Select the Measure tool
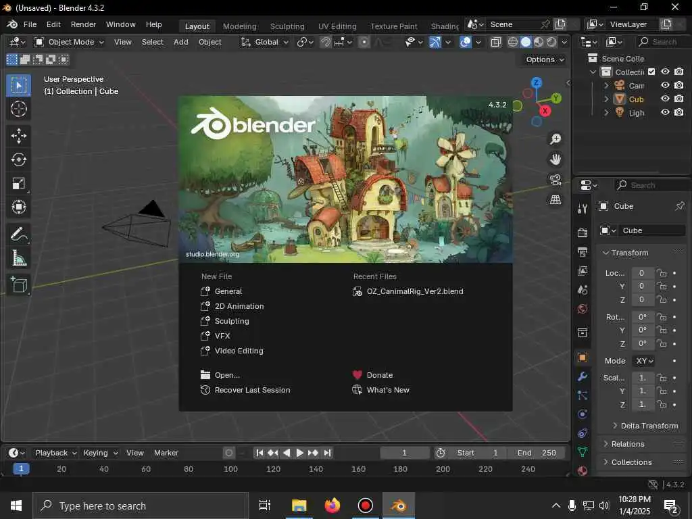Viewport: 692px width, 519px height. click(x=18, y=258)
